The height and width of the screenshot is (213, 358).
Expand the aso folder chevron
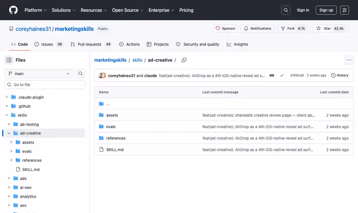[x=9, y=205]
